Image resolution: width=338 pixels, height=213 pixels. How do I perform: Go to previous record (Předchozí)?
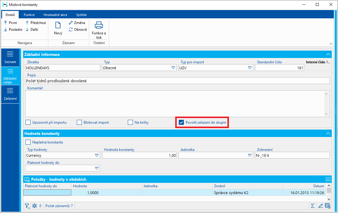[x=36, y=22]
